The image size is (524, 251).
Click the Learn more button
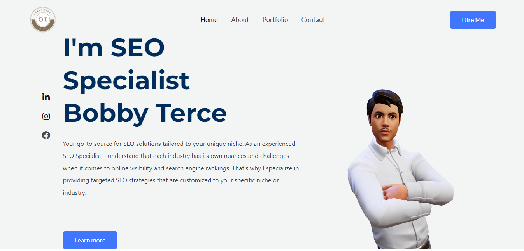click(x=90, y=240)
